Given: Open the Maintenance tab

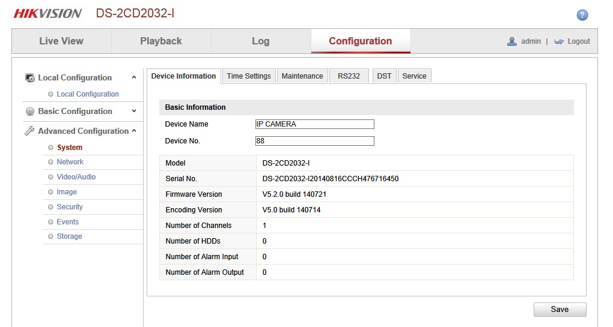Looking at the screenshot, I should click(x=302, y=76).
